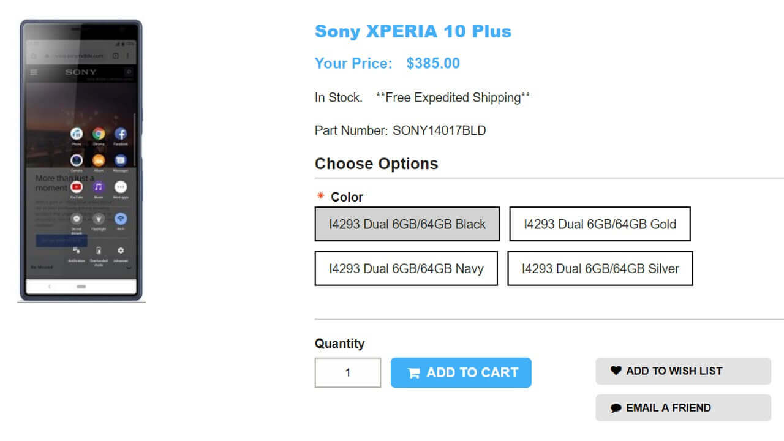784x441 pixels.
Task: Select I4293 Dual 6GB/64GB Silver color
Action: (600, 268)
